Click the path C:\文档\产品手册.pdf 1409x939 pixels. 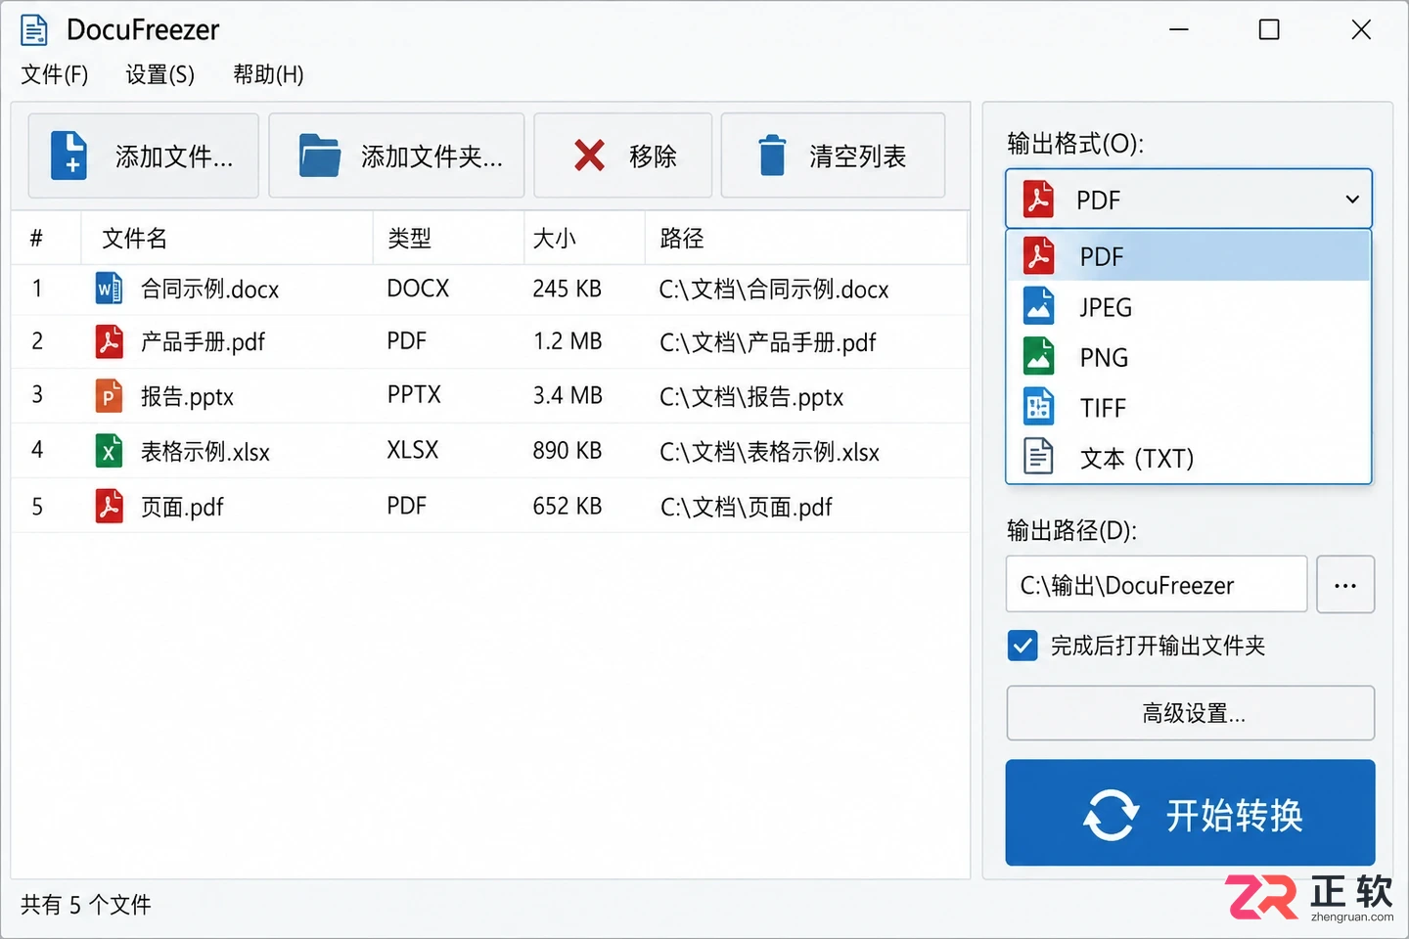768,342
